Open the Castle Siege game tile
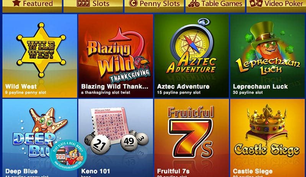 point(267,138)
